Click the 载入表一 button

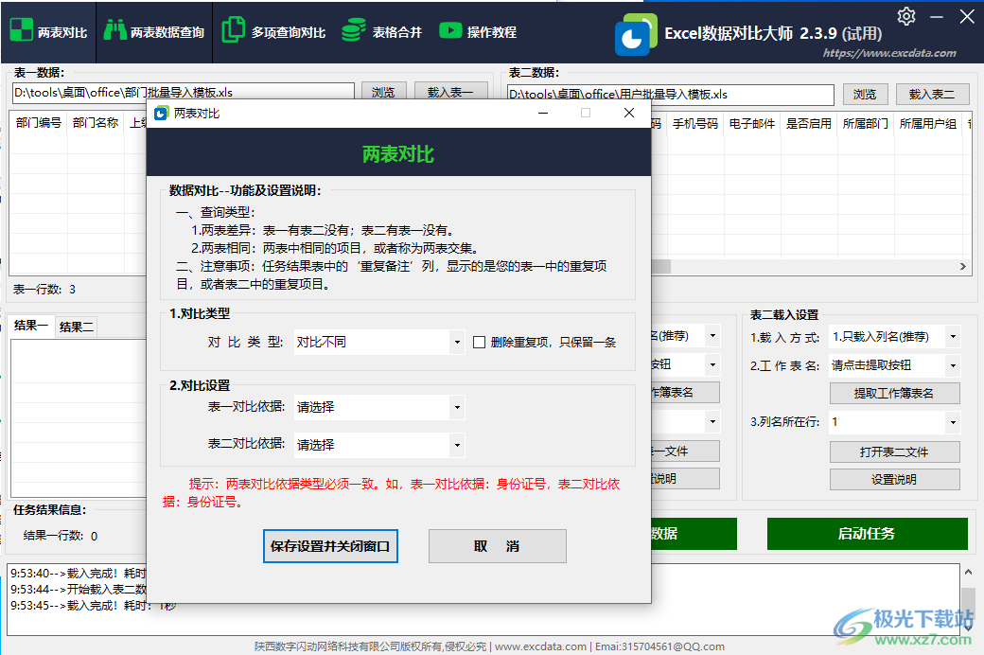coord(450,92)
